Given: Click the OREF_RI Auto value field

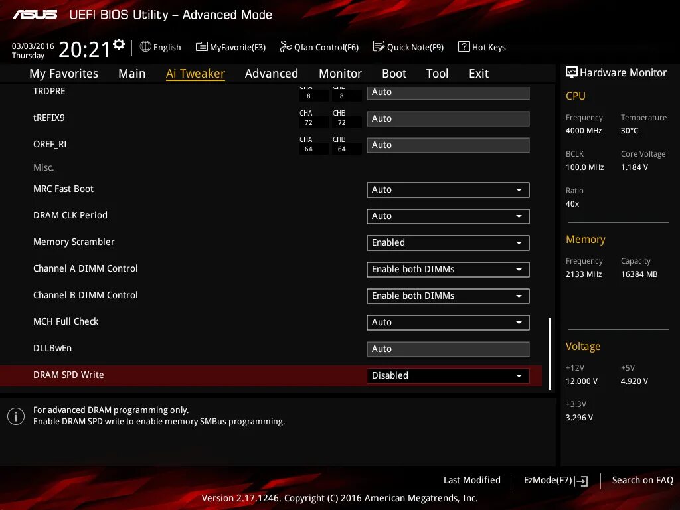Looking at the screenshot, I should coord(448,145).
